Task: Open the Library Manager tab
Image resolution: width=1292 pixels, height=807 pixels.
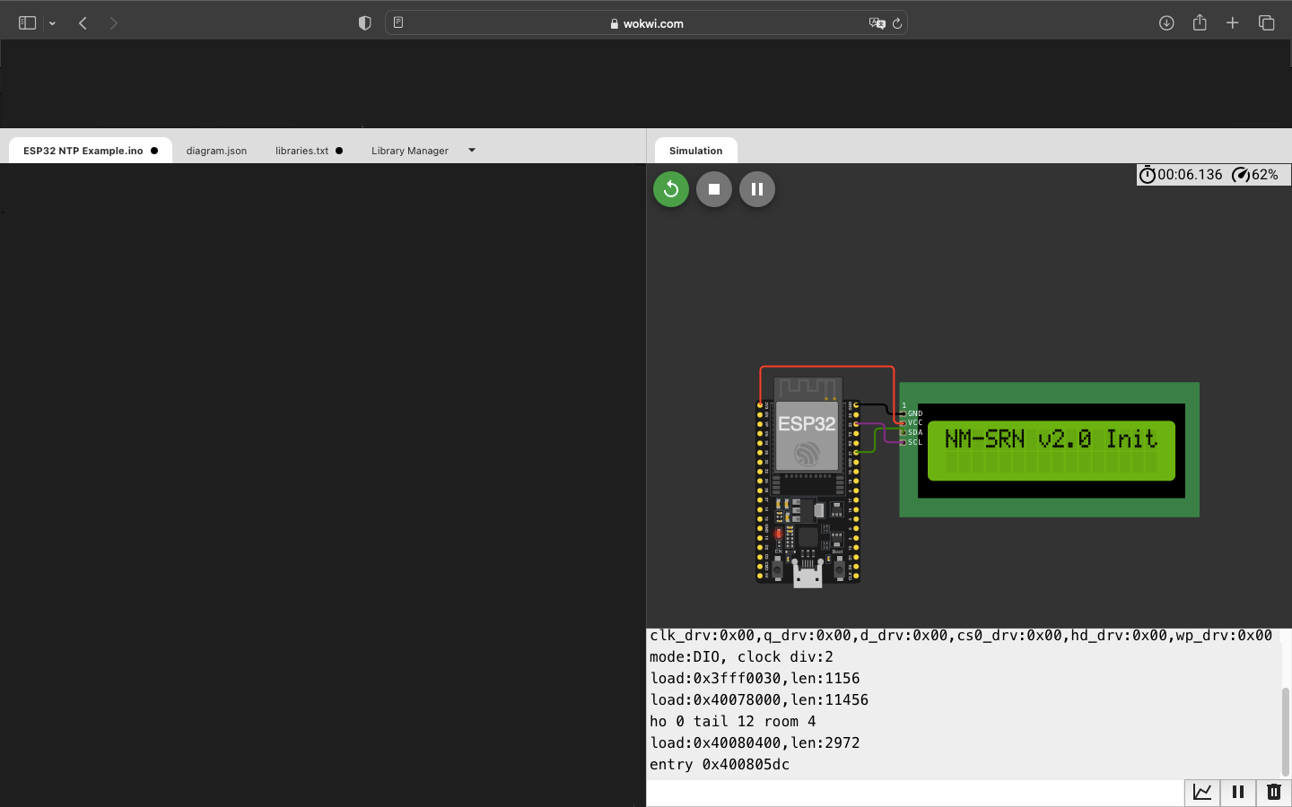Action: point(409,151)
